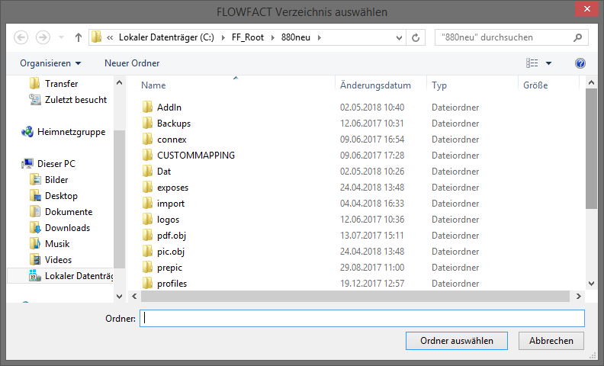Image resolution: width=604 pixels, height=366 pixels.
Task: Select the CUSTOMMAPPING folder icon
Action: [x=147, y=155]
